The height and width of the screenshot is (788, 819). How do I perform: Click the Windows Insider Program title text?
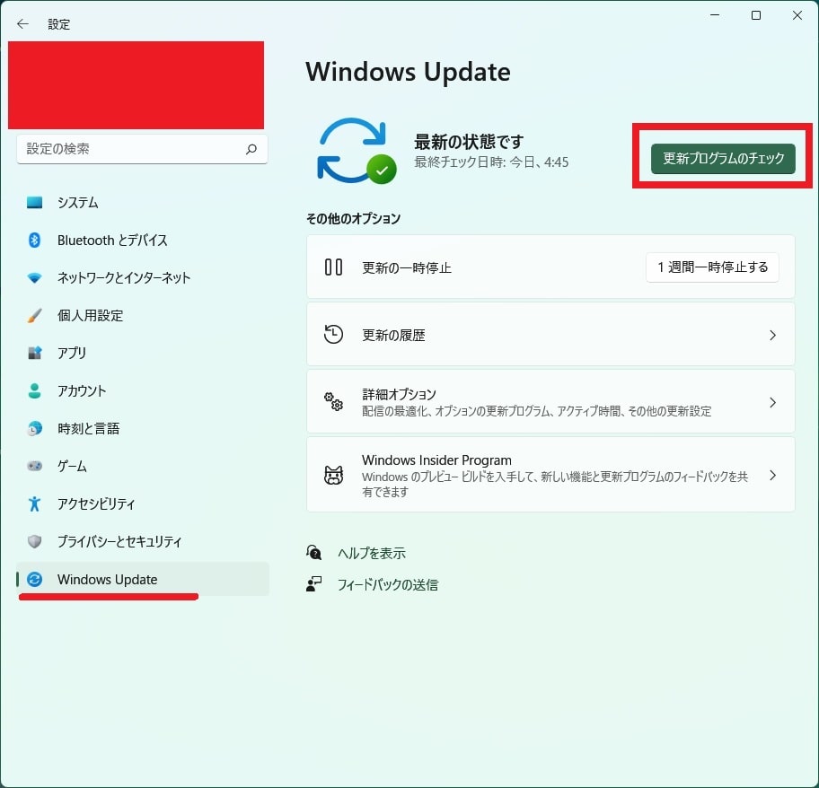pyautogui.click(x=436, y=460)
